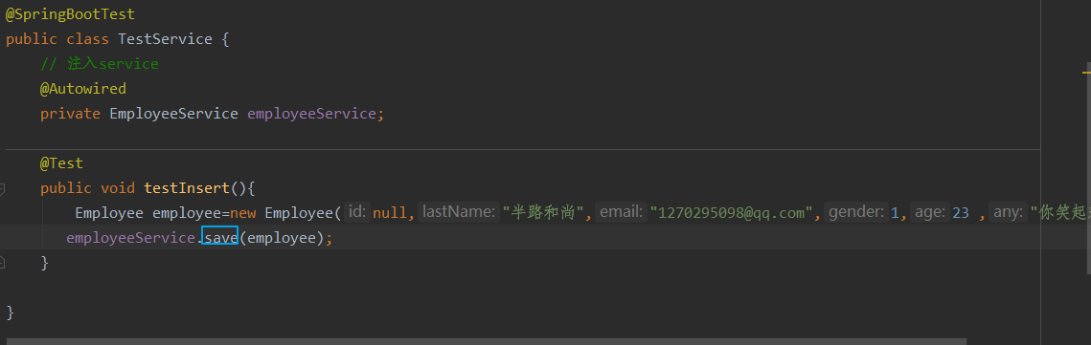Click the @SpringBootTest annotation

[70, 14]
